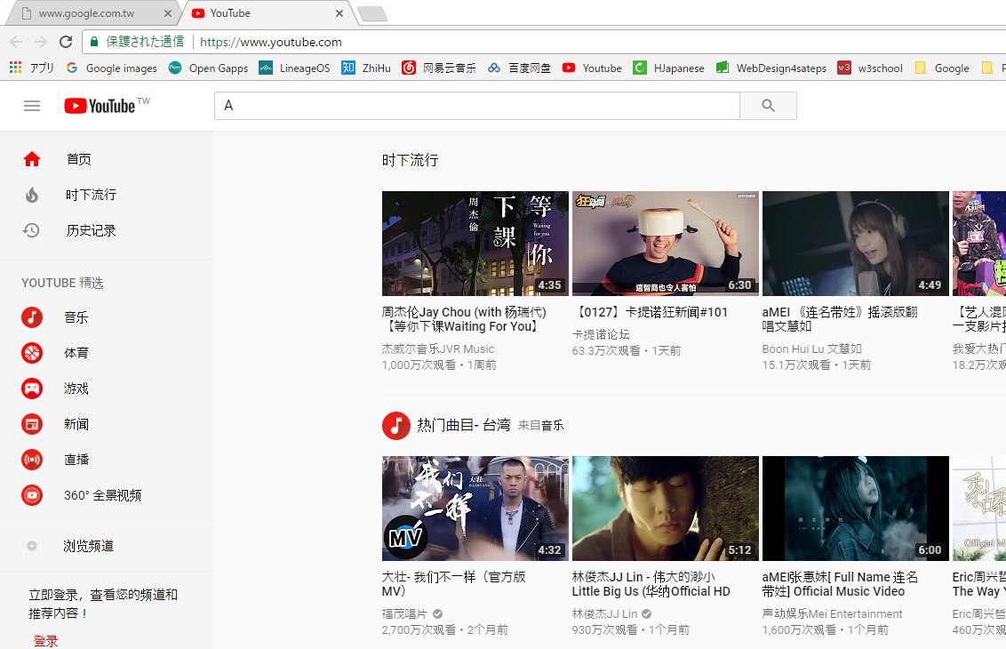The image size is (1006, 649).
Task: Click the browser reload button
Action: [x=66, y=42]
